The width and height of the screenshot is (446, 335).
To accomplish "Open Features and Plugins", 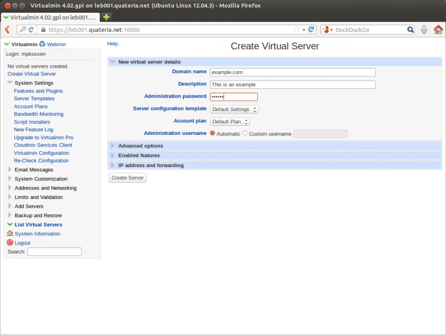I will (x=38, y=91).
